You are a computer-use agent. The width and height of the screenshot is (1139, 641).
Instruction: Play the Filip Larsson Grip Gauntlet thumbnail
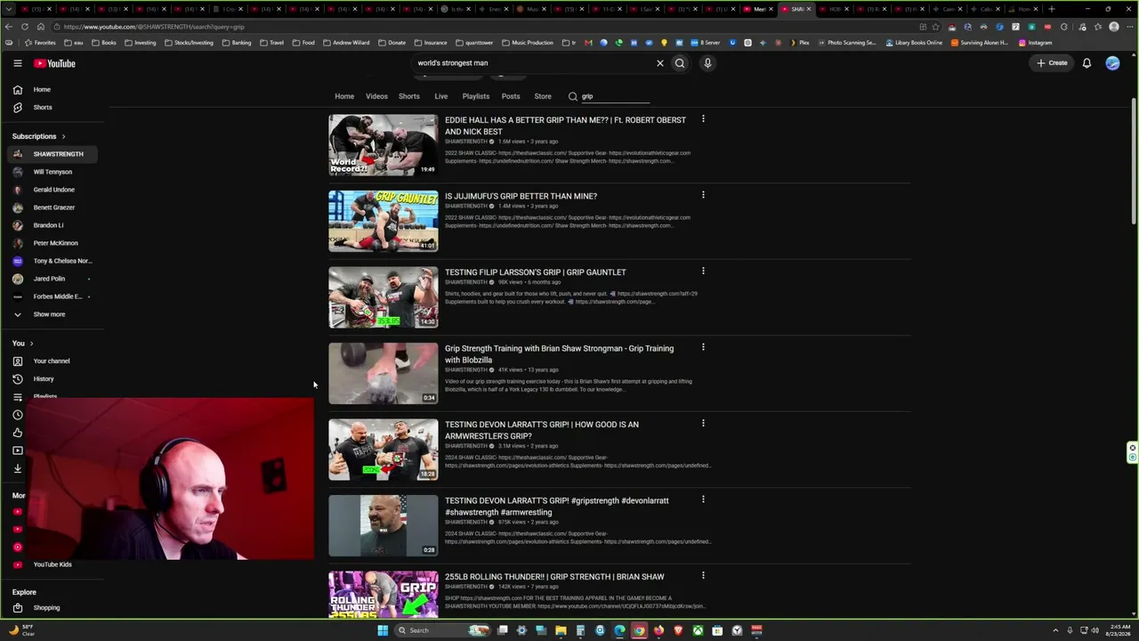[x=384, y=297]
